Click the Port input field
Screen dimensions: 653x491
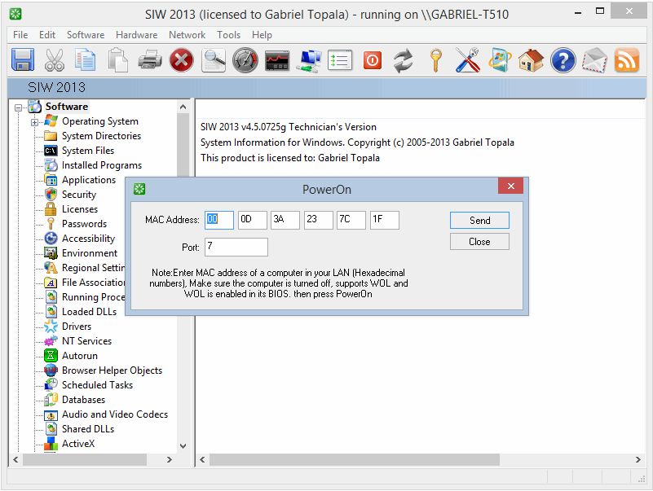click(236, 247)
